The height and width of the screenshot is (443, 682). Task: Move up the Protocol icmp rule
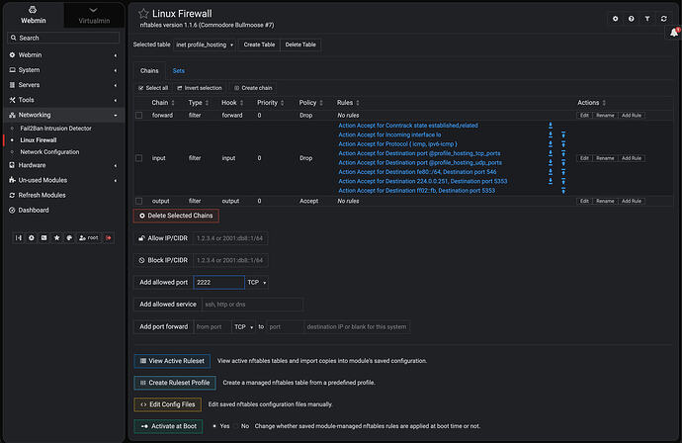click(x=563, y=144)
